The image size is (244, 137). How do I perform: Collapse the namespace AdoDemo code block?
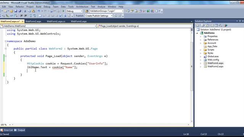[x=6, y=41]
